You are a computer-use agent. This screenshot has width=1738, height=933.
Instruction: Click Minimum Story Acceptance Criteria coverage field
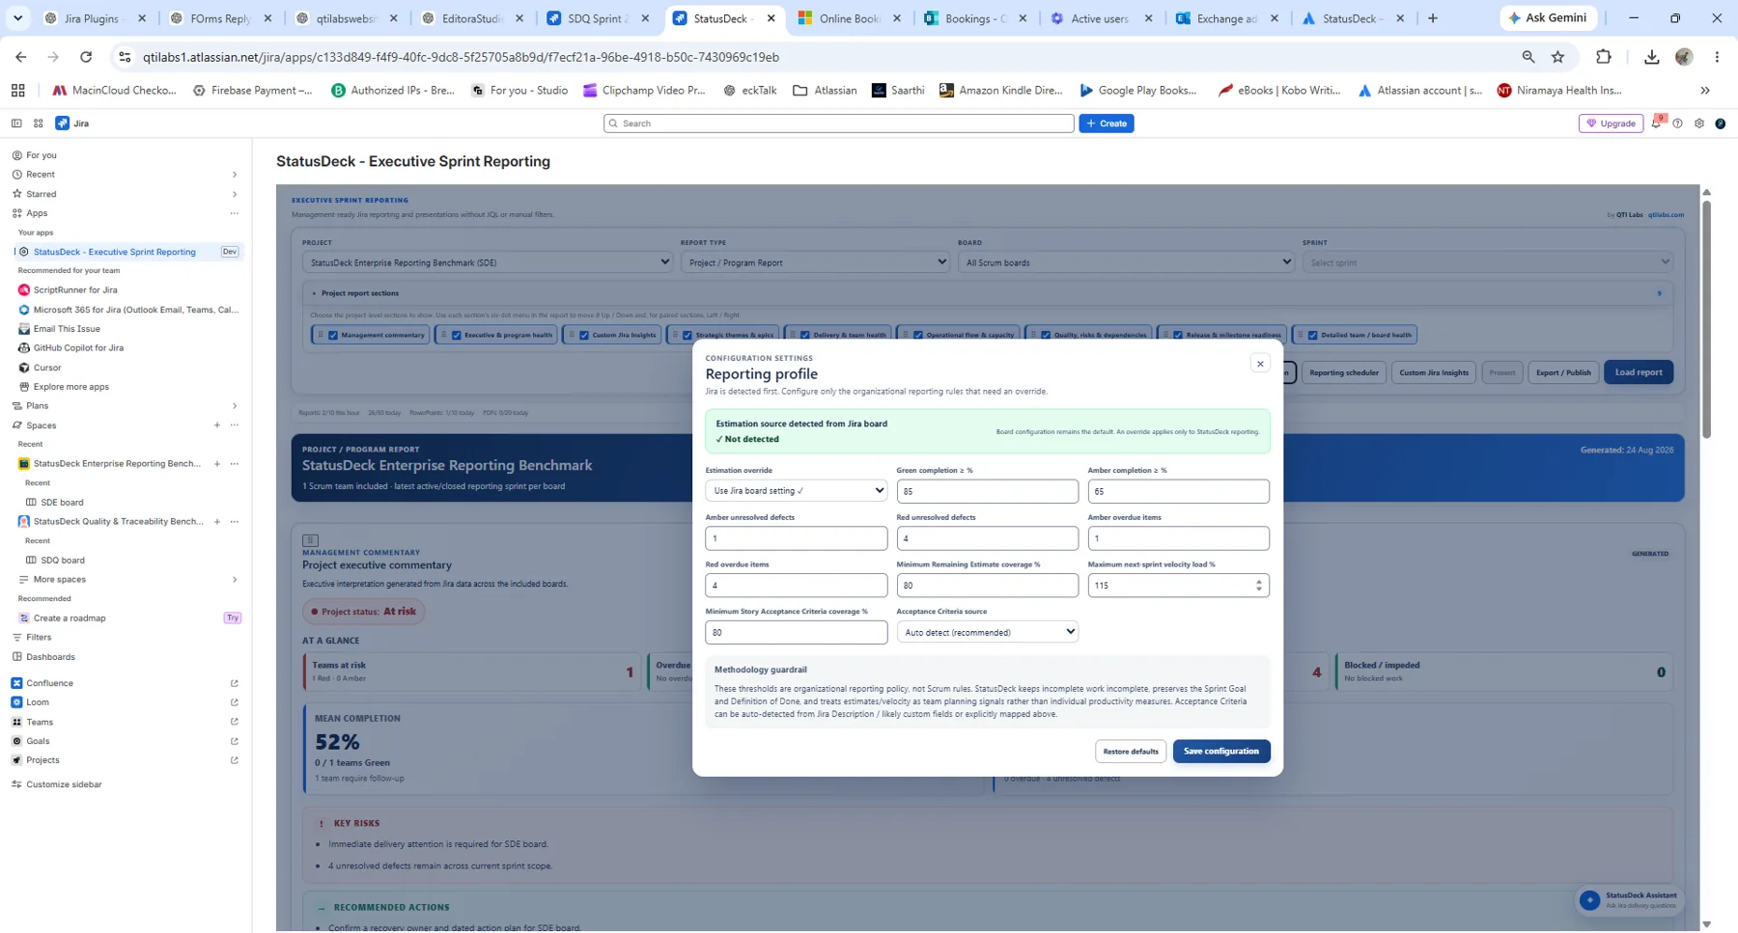pos(797,632)
